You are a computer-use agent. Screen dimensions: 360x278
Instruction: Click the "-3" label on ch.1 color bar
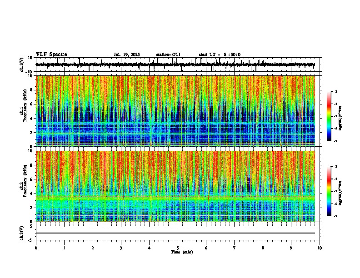click(335, 91)
